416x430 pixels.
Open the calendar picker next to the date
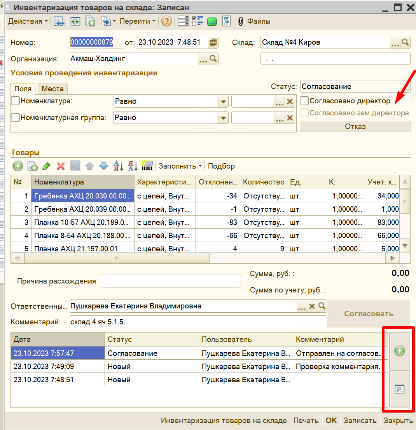[213, 42]
